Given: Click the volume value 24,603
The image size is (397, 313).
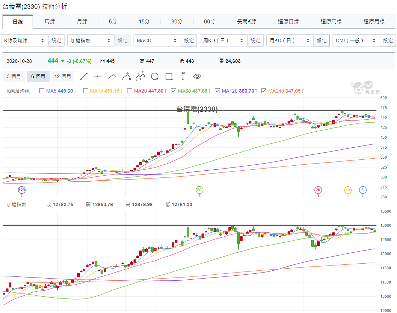Looking at the screenshot, I should [233, 61].
